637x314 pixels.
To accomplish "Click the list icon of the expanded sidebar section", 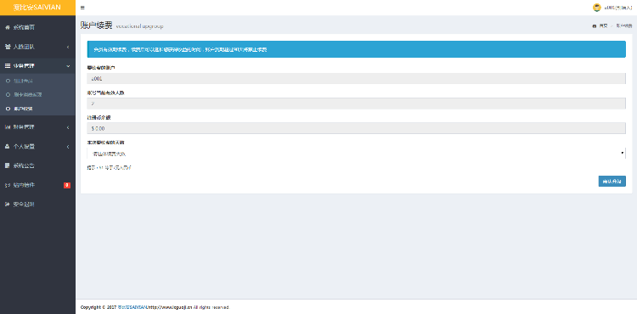I will click(x=8, y=65).
